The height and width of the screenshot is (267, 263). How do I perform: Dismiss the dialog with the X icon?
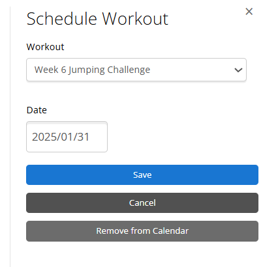249,12
